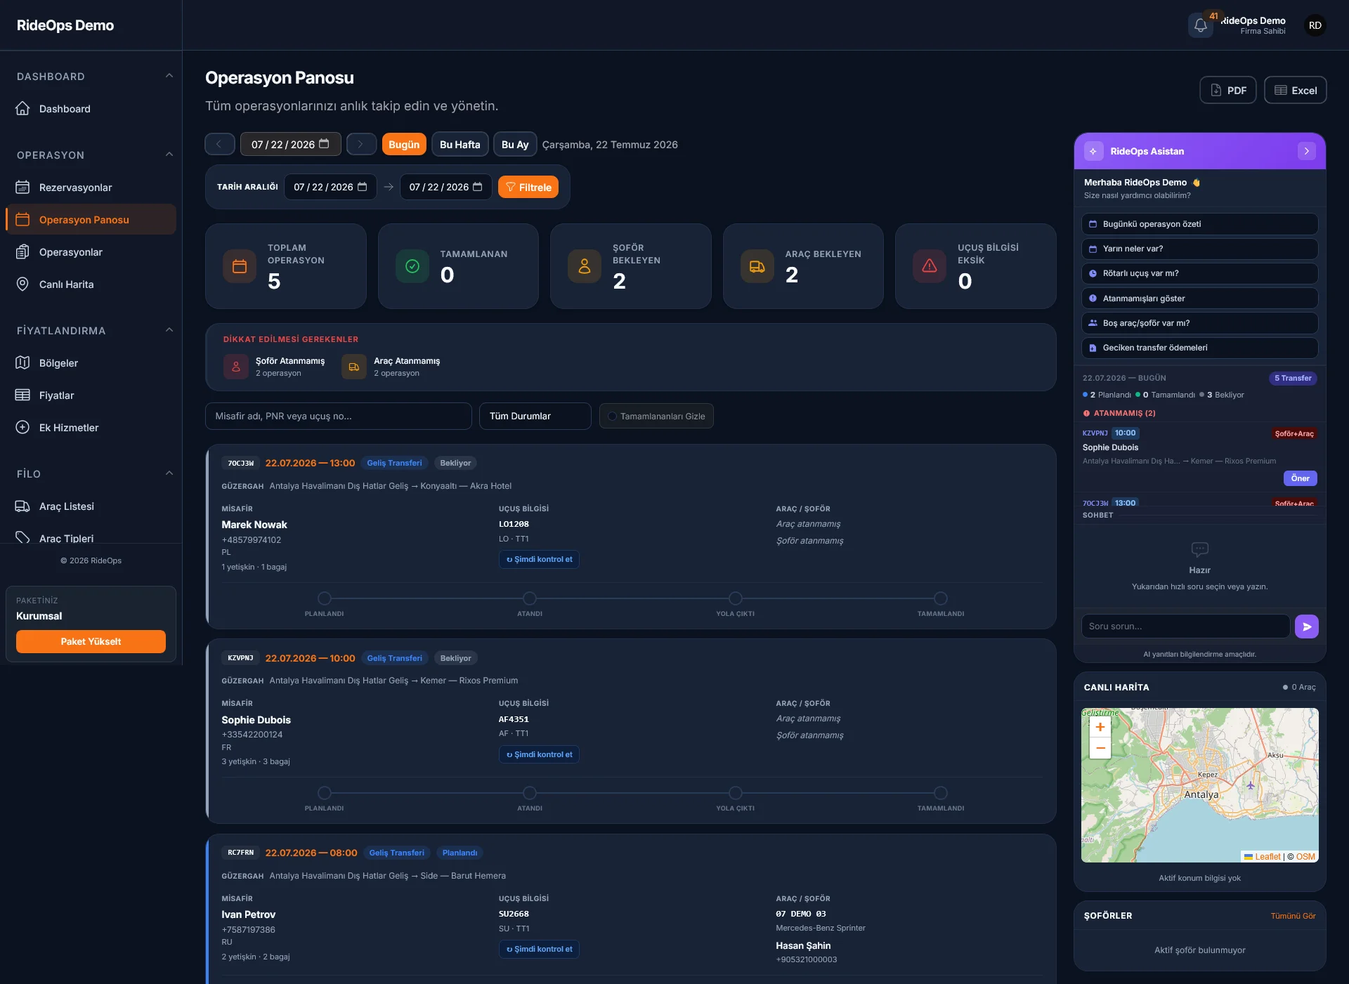This screenshot has width=1349, height=984.
Task: Click Toplam Operasyon card calendar icon
Action: (240, 266)
